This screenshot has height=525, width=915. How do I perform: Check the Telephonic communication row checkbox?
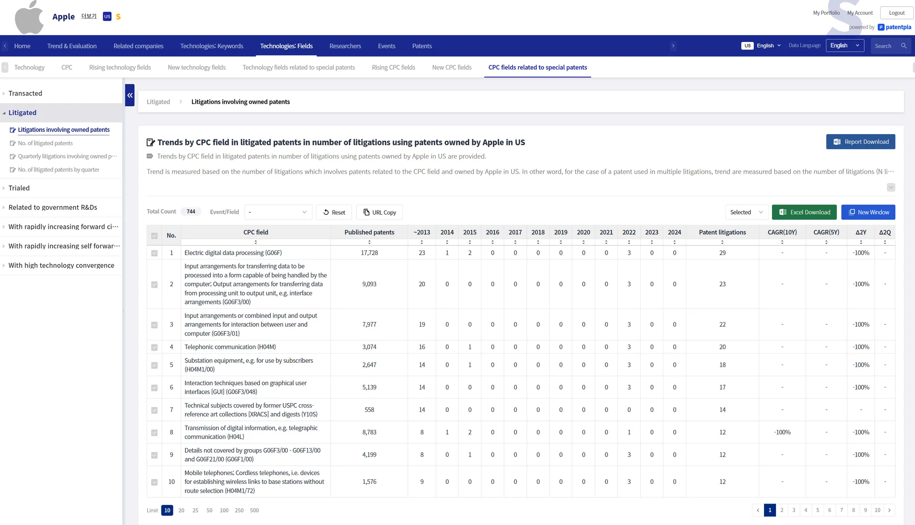click(x=154, y=347)
